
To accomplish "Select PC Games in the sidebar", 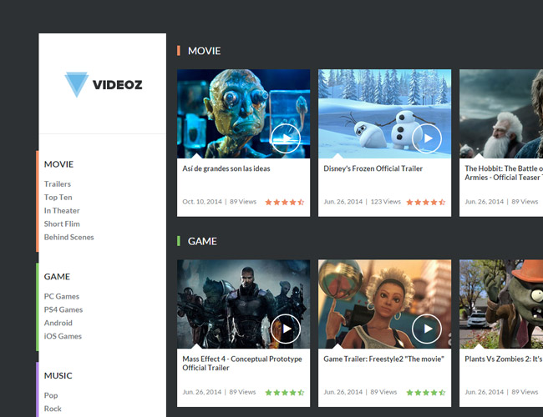I will (62, 296).
